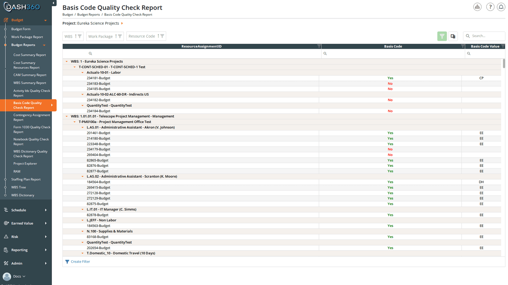Click the Budget breadcrumb link
508x285 pixels.
tap(67, 14)
